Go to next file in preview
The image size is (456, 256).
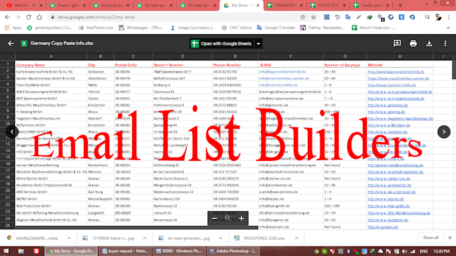point(444,131)
